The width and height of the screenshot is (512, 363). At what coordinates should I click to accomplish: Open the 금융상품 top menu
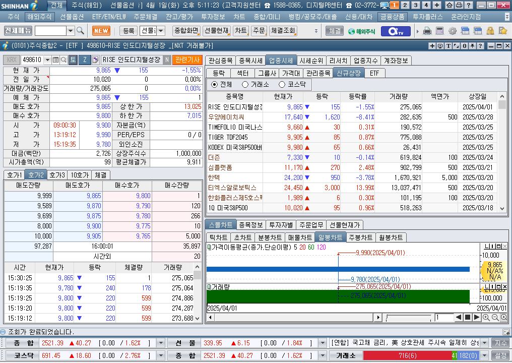[392, 16]
